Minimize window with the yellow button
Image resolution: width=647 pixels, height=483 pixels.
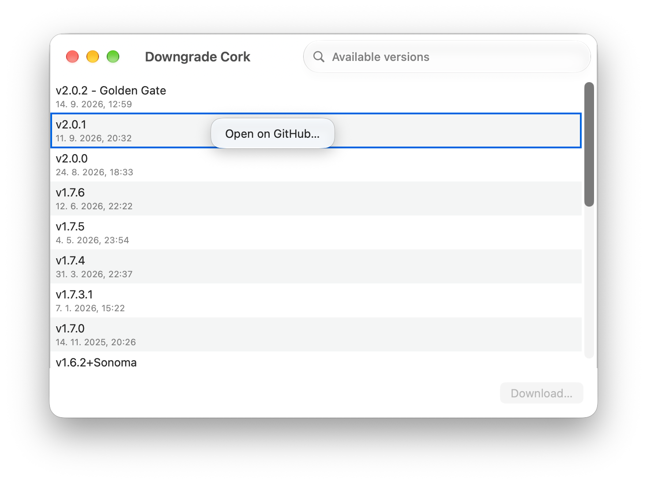tap(93, 57)
